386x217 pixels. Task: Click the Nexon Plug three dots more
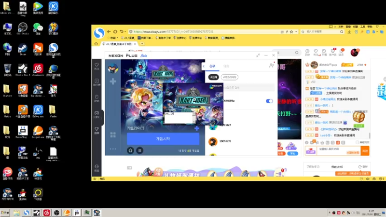(113, 149)
